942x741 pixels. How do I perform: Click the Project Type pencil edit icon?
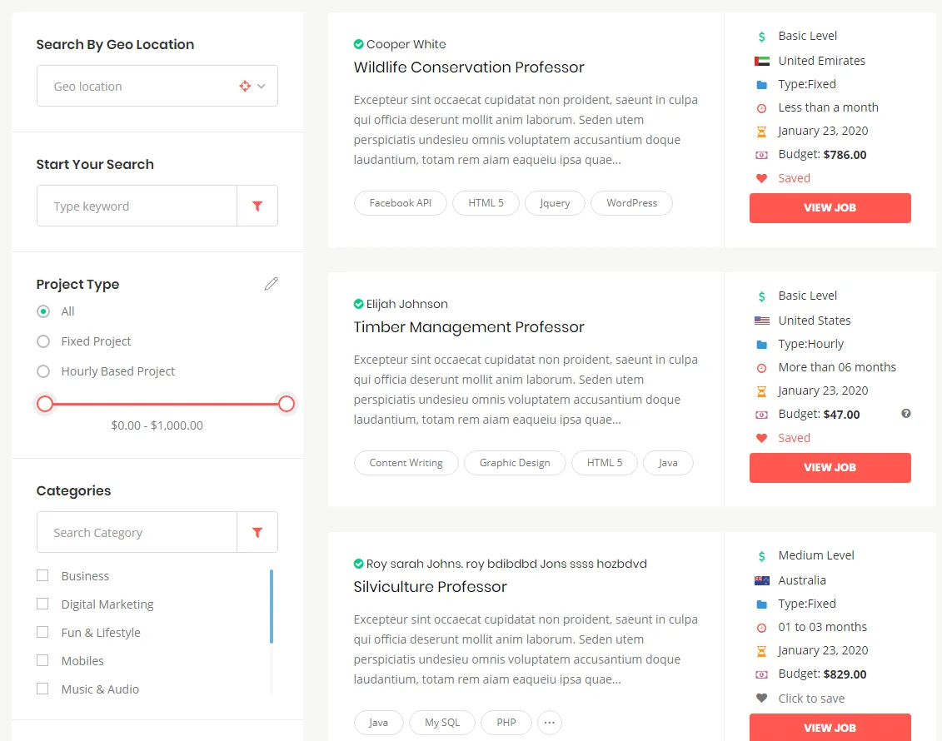pyautogui.click(x=271, y=284)
